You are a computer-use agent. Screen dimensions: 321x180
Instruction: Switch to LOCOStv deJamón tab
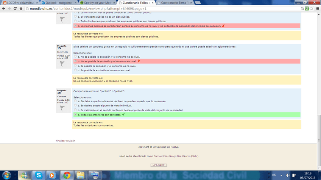[20, 3]
